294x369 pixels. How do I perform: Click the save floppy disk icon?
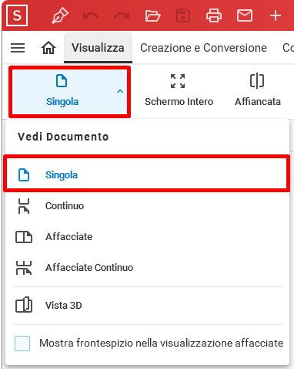(x=183, y=15)
